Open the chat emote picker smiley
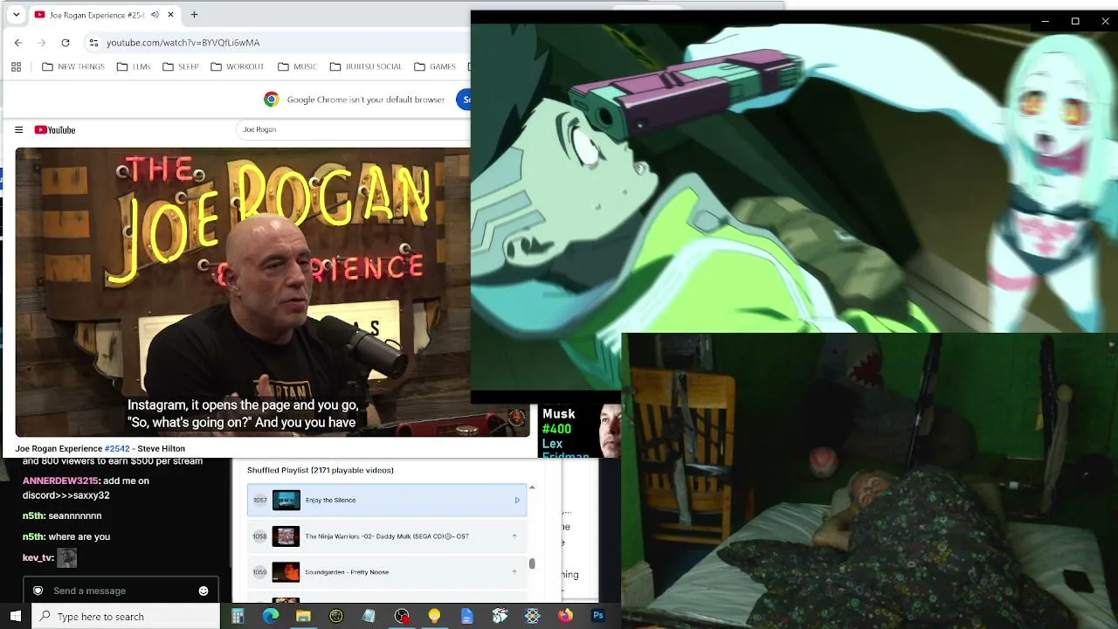 [x=204, y=591]
